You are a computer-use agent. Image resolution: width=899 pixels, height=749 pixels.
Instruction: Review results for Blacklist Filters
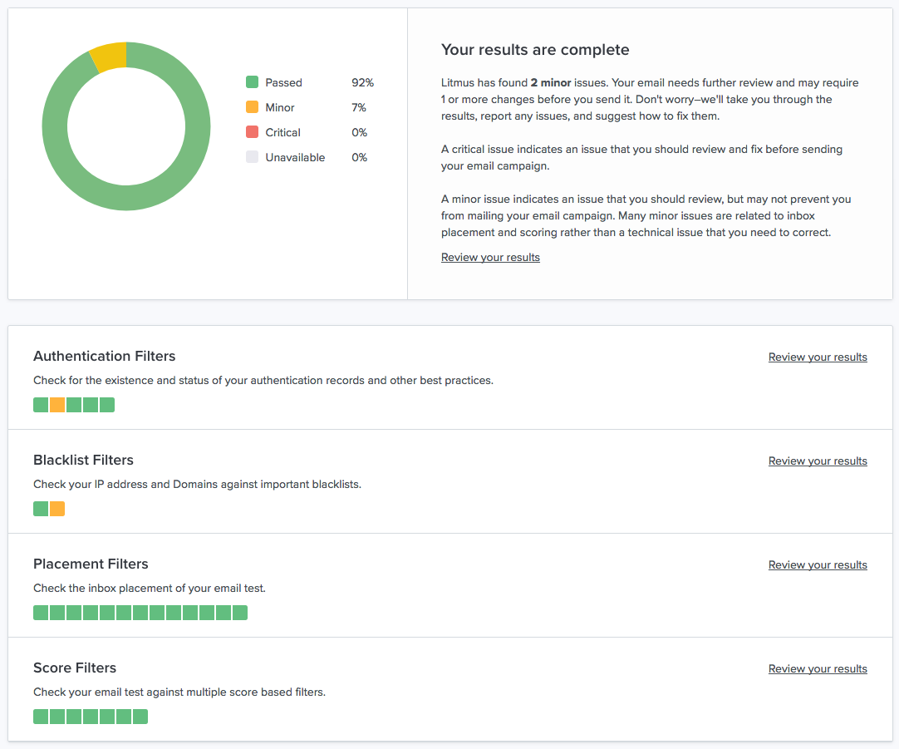pos(818,461)
